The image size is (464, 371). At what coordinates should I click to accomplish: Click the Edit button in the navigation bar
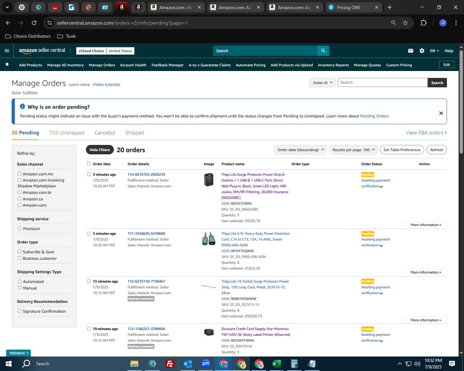pyautogui.click(x=447, y=64)
